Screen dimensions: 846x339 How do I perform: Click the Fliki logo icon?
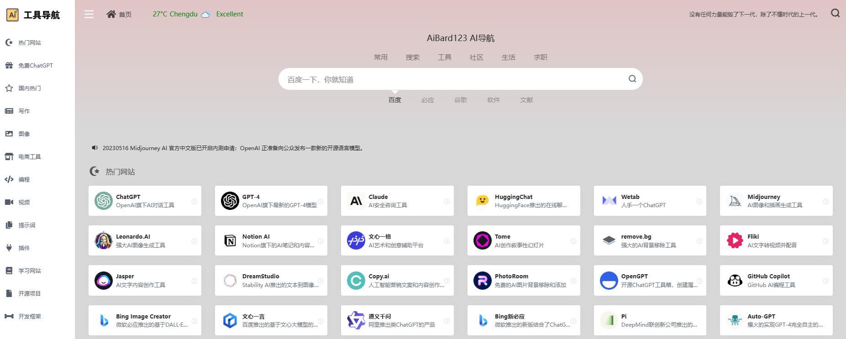pos(735,240)
